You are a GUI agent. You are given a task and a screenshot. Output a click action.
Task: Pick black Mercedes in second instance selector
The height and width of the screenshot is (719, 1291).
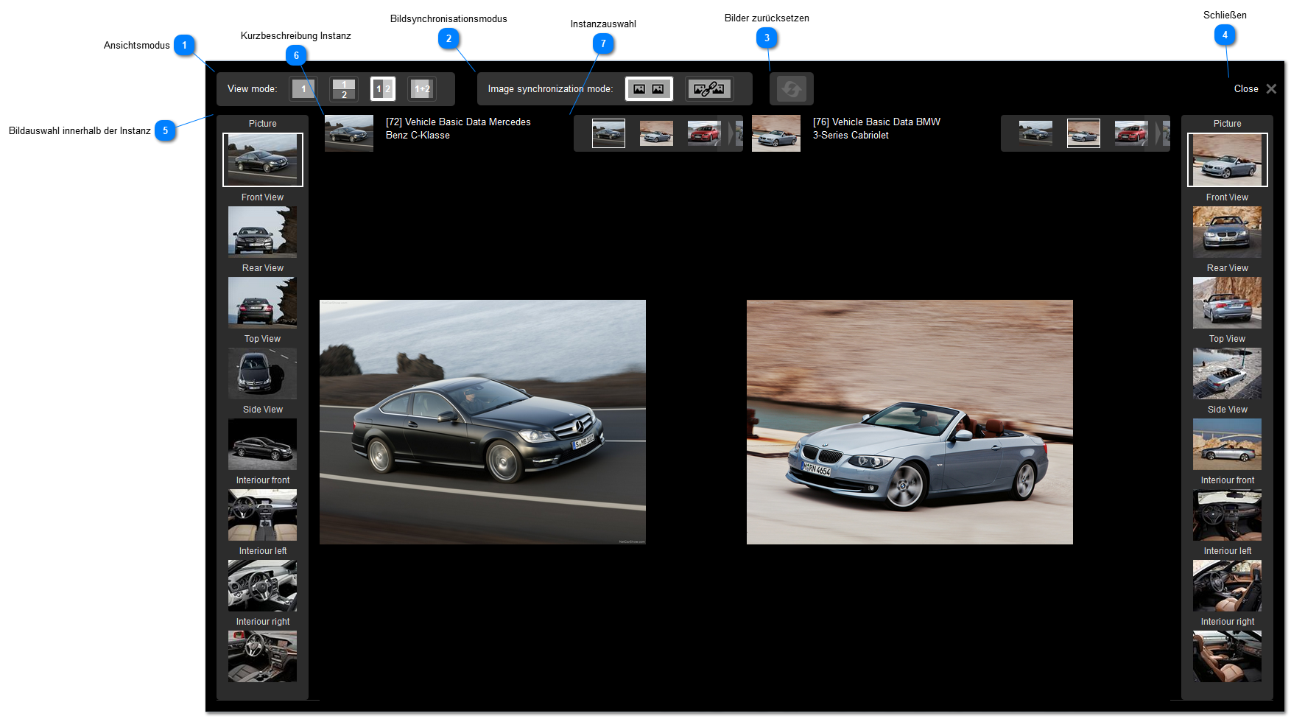pos(1035,133)
